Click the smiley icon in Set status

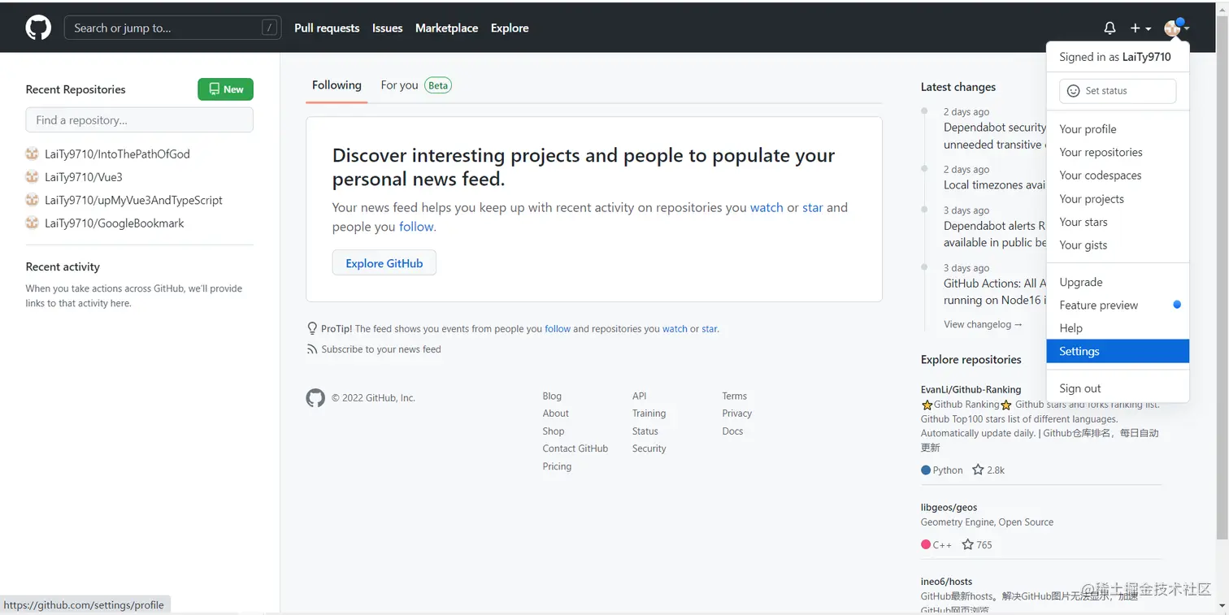1073,91
